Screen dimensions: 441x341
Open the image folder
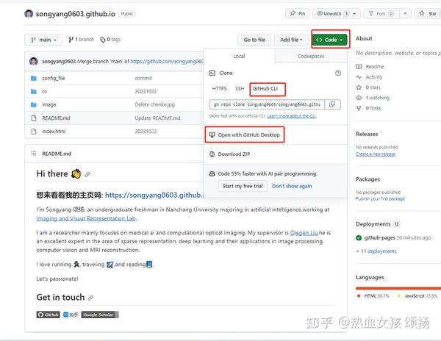coord(49,104)
